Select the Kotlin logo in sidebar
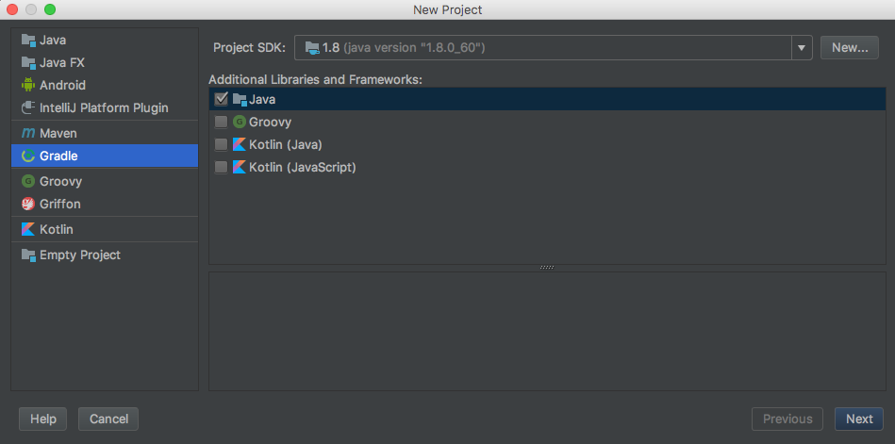Image resolution: width=895 pixels, height=444 pixels. pos(28,230)
